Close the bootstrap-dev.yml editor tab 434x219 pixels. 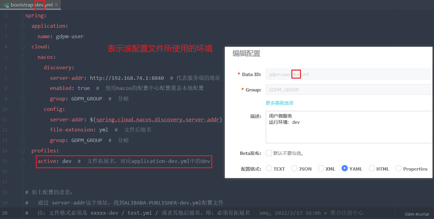tap(56, 5)
